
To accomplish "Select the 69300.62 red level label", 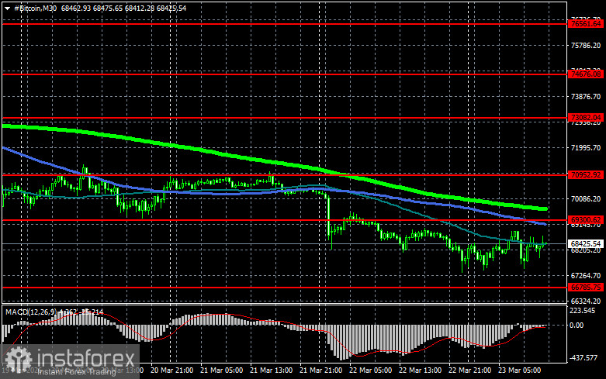I will (586, 220).
